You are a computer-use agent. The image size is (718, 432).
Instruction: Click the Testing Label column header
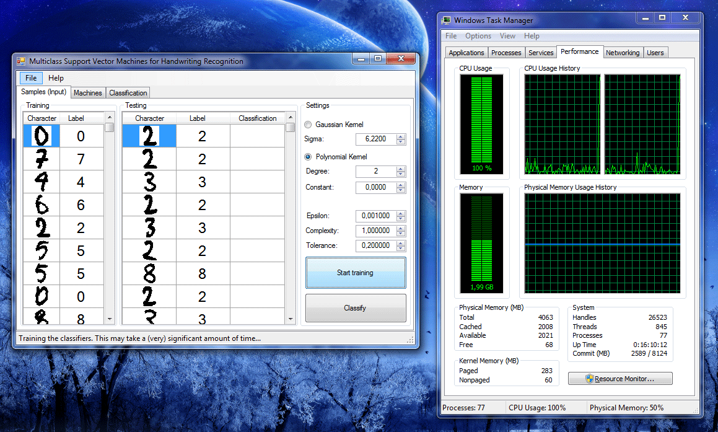[x=203, y=118]
